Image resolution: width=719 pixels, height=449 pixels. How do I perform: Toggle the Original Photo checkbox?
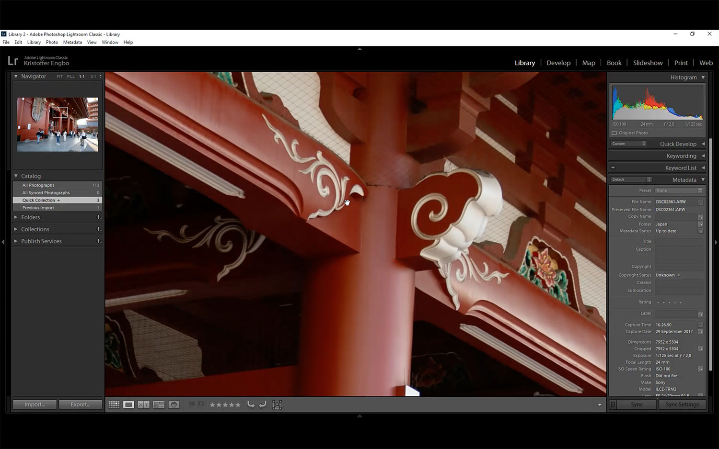(615, 133)
